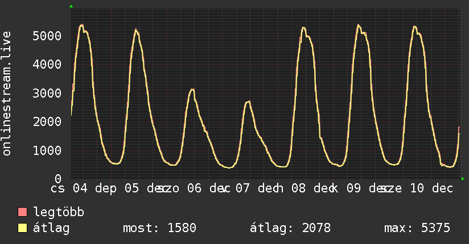This screenshot has width=469, height=244.
Task: Click the 5000 y-axis label
Action: pyautogui.click(x=47, y=36)
